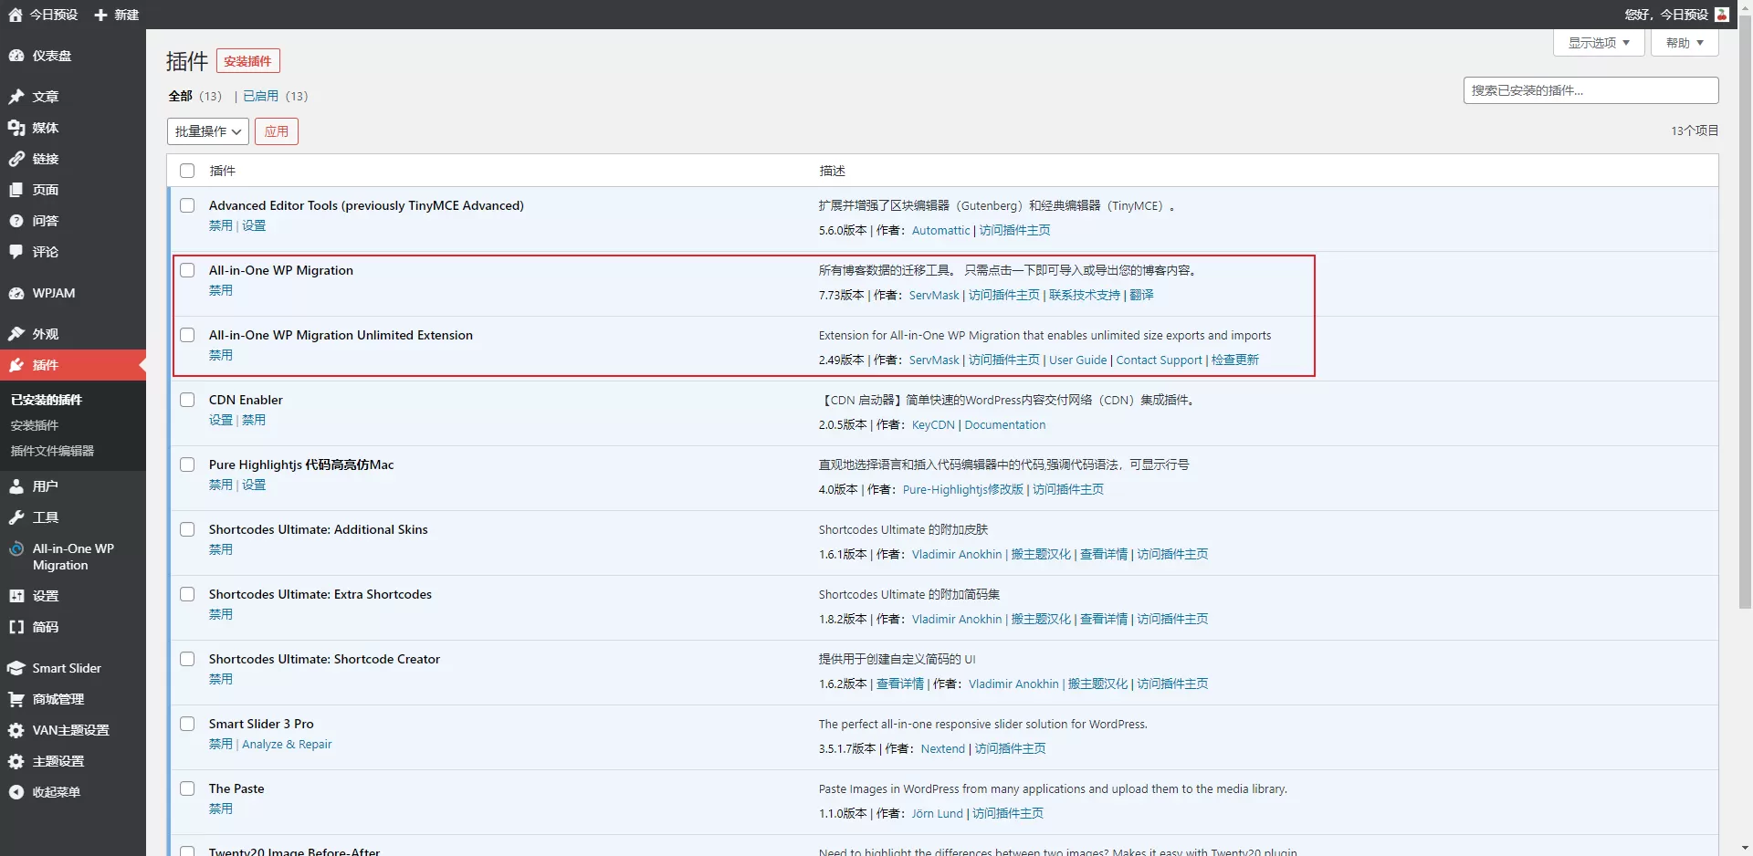Click the 问答 question-mark icon
The width and height of the screenshot is (1753, 856).
click(16, 221)
